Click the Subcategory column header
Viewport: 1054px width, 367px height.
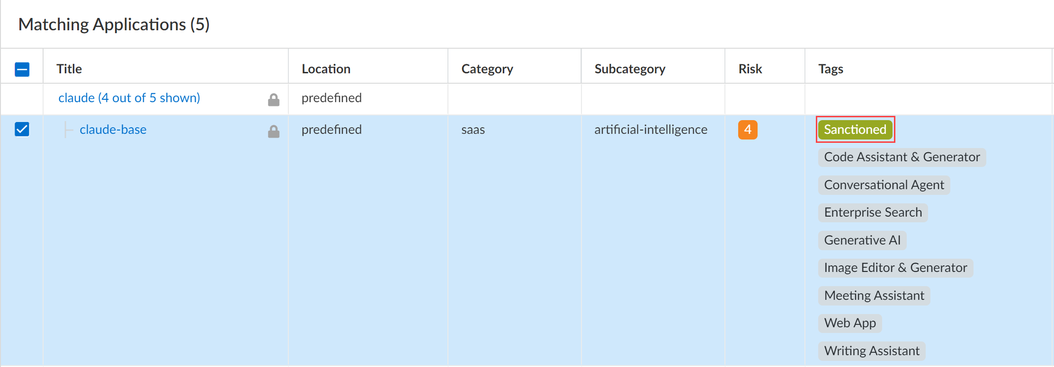pyautogui.click(x=629, y=69)
